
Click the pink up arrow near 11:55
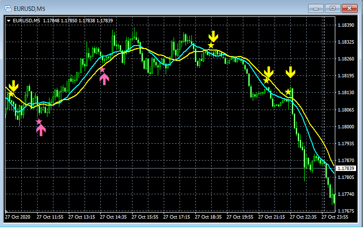click(41, 130)
